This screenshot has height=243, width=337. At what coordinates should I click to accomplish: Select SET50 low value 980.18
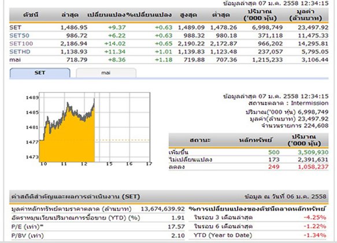tap(227, 35)
